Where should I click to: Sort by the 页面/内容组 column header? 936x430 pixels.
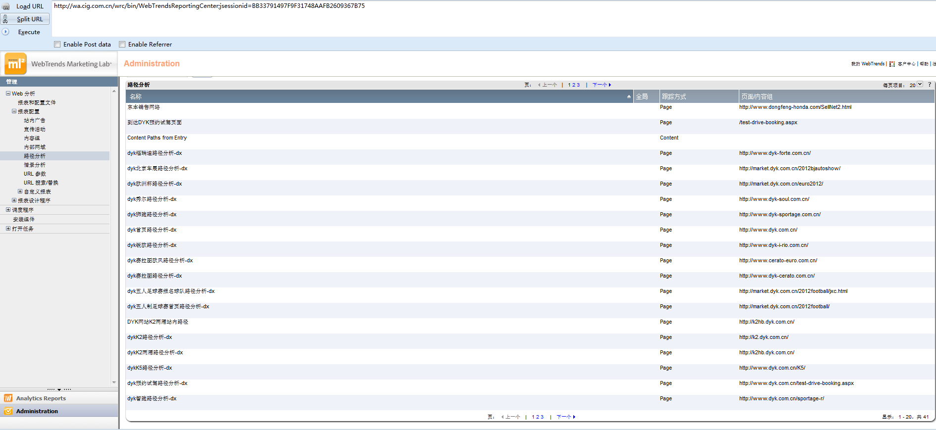(836, 96)
